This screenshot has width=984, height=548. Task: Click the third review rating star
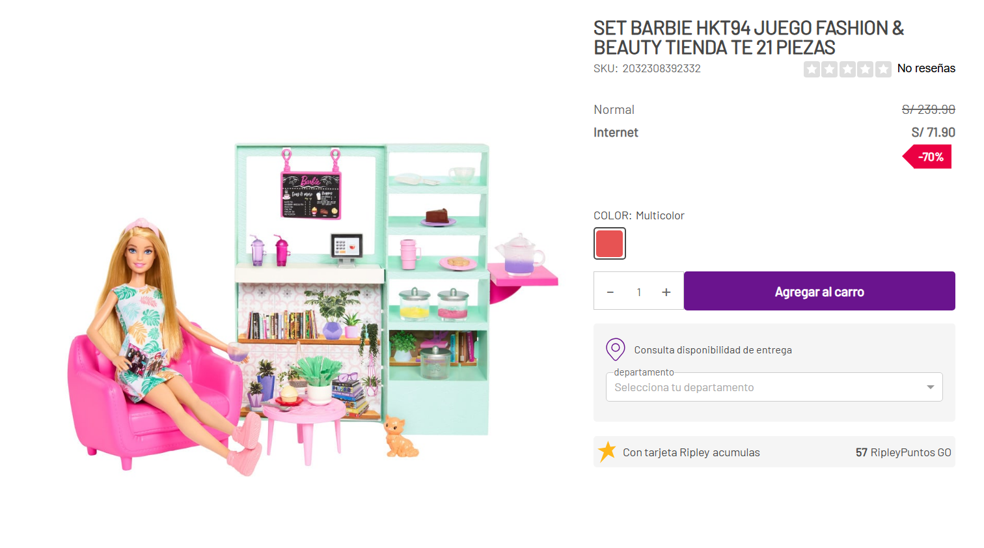pos(847,69)
